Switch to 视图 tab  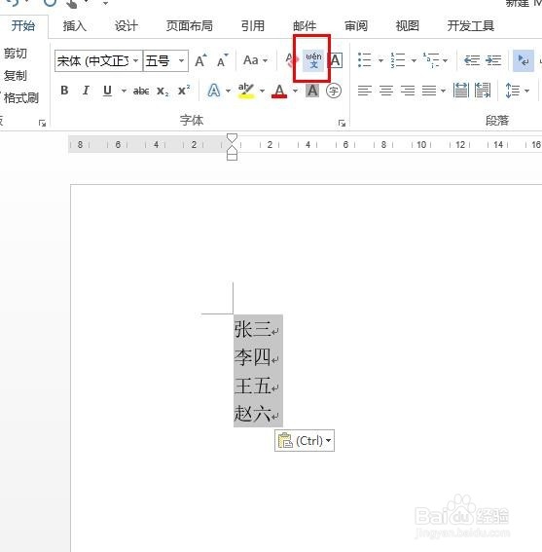click(407, 25)
